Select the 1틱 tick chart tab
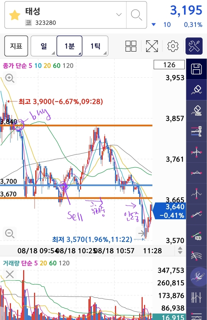This screenshot has height=320, width=207. pos(95,46)
